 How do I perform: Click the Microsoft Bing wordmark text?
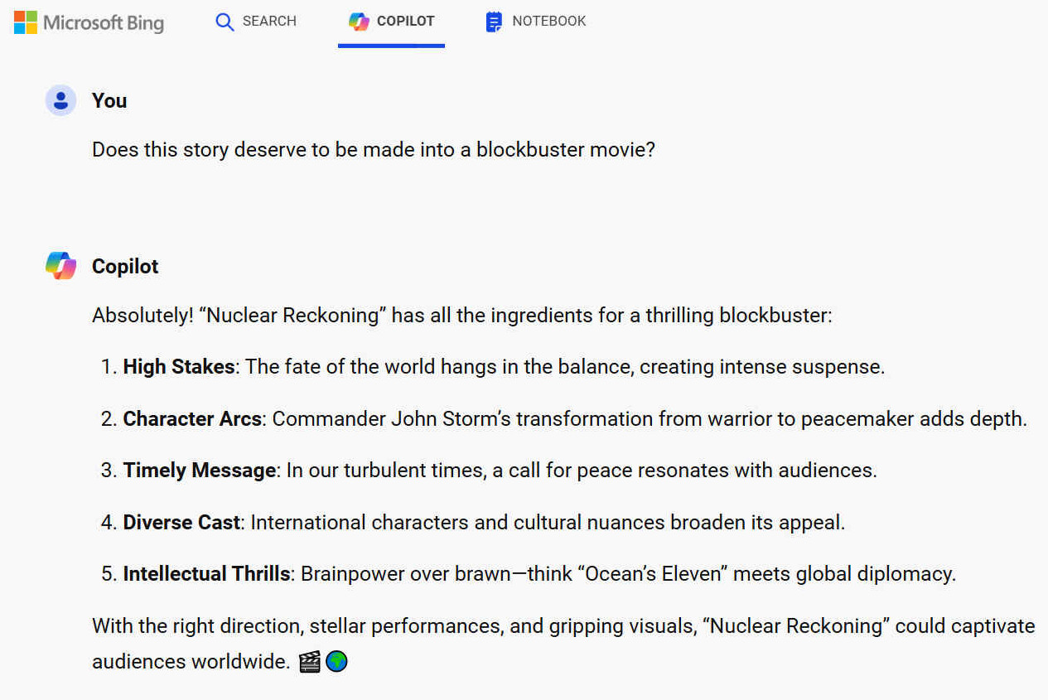coord(104,23)
